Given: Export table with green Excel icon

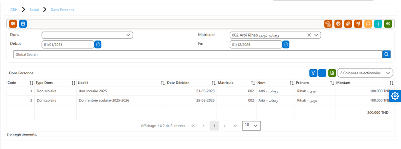Looking at the screenshot, I should 332,73.
